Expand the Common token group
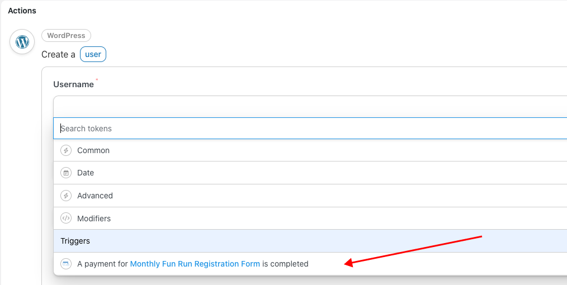The height and width of the screenshot is (285, 567). coord(93,150)
